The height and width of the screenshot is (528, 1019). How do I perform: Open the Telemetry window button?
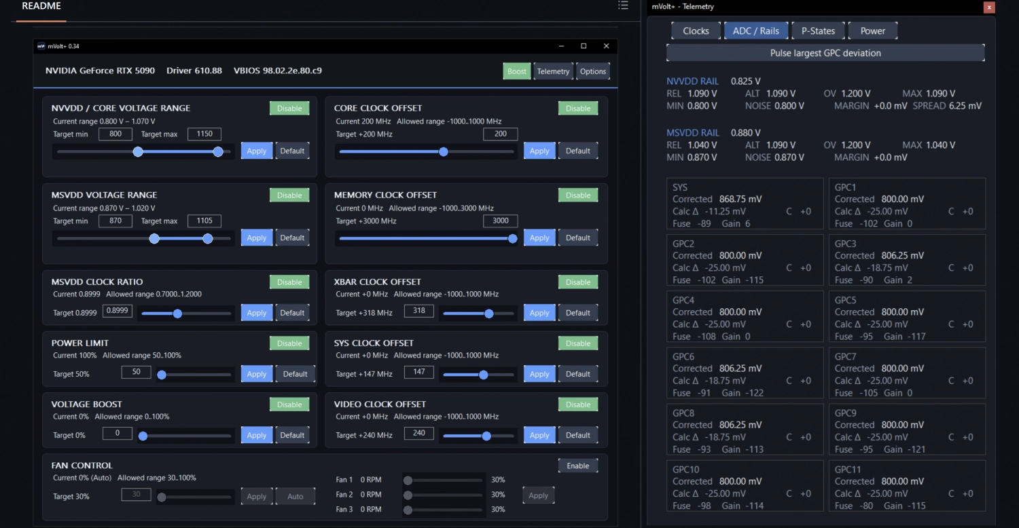[x=553, y=71]
